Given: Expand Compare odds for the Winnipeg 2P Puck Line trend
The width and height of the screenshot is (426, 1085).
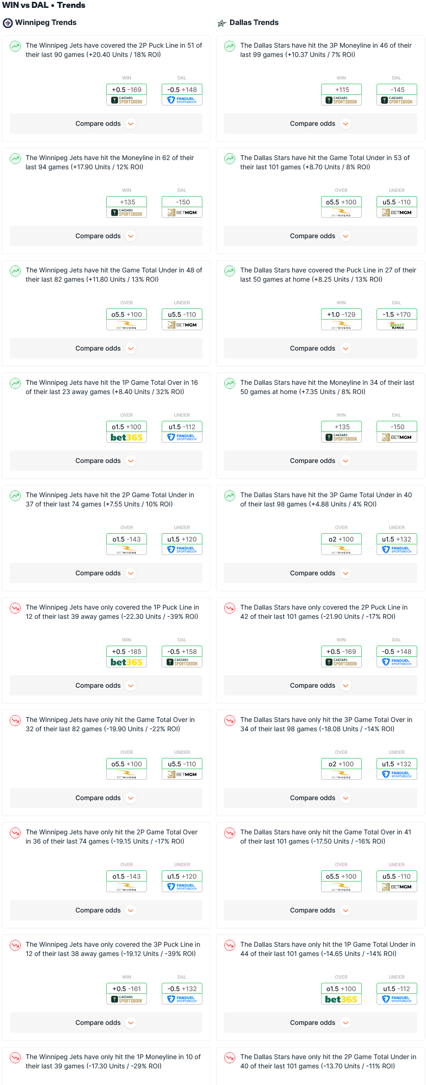Looking at the screenshot, I should click(x=106, y=123).
